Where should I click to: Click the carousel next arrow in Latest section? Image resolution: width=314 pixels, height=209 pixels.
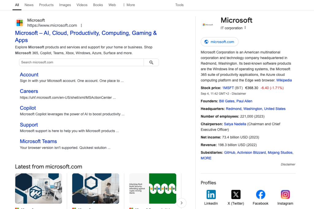click(x=182, y=203)
